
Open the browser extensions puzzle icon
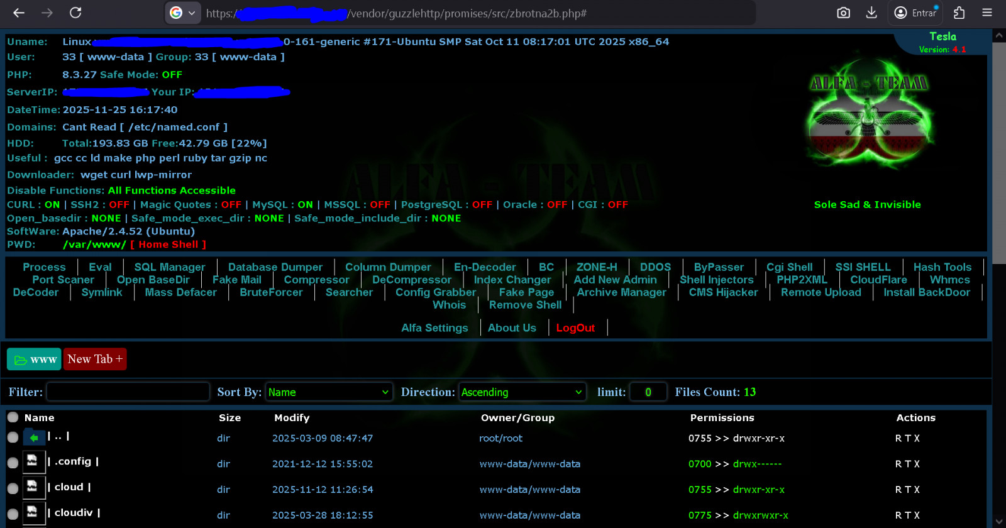click(x=959, y=13)
